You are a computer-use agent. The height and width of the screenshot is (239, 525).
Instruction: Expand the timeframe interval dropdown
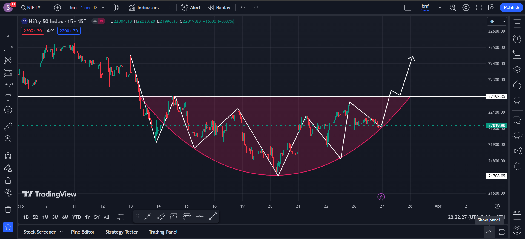tap(103, 8)
